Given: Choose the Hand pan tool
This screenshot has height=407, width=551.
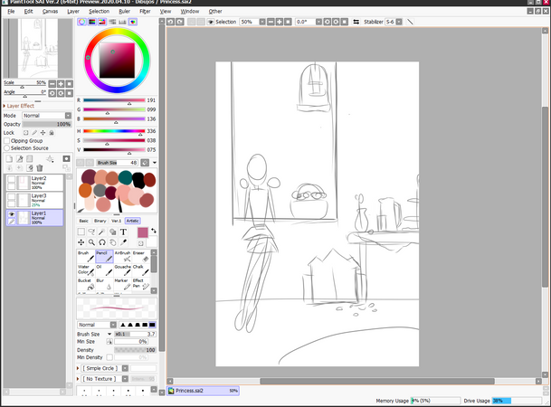Looking at the screenshot, I should click(113, 242).
